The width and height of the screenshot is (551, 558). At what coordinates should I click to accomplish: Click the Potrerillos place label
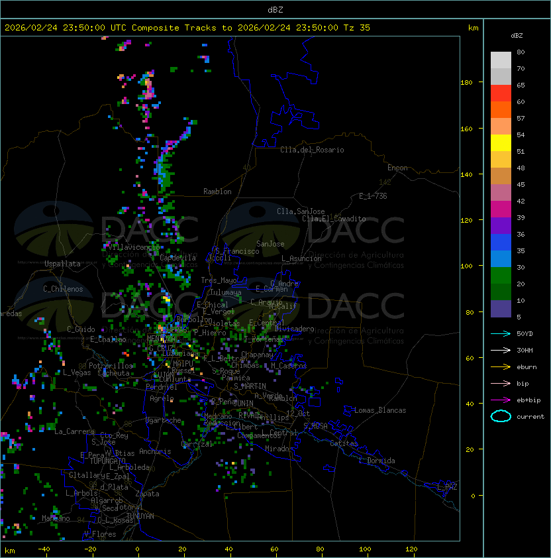[111, 366]
